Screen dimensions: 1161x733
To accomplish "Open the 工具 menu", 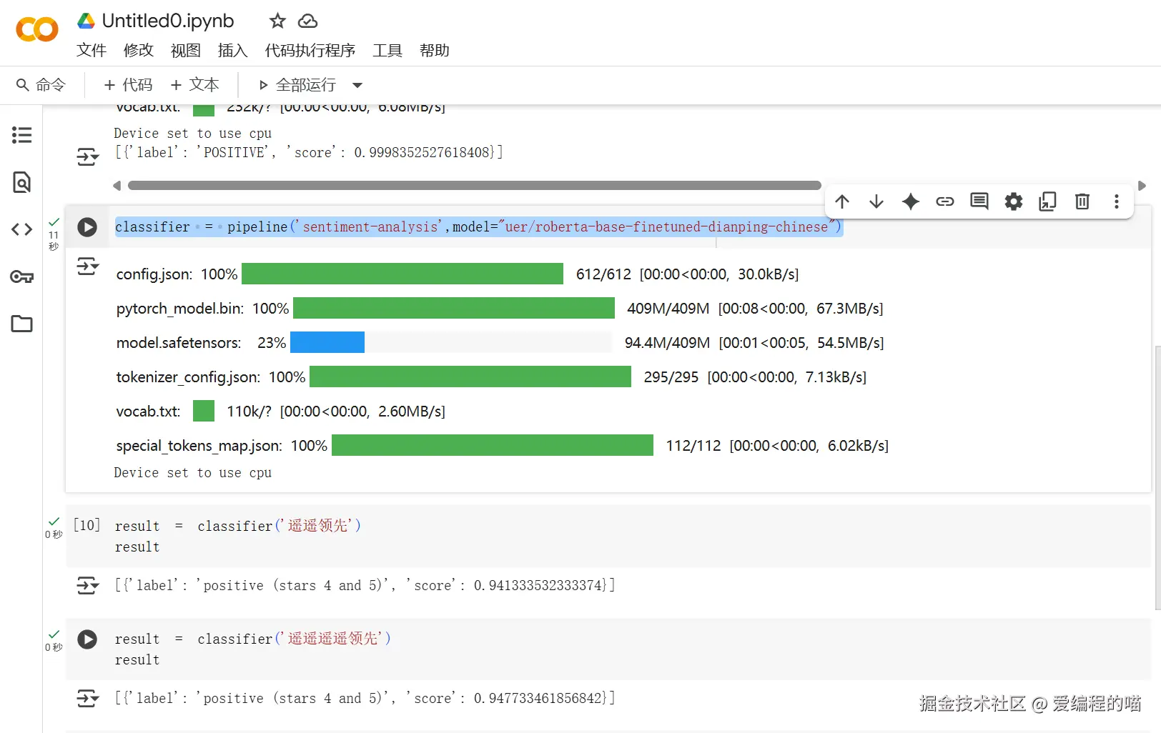I will 387,50.
